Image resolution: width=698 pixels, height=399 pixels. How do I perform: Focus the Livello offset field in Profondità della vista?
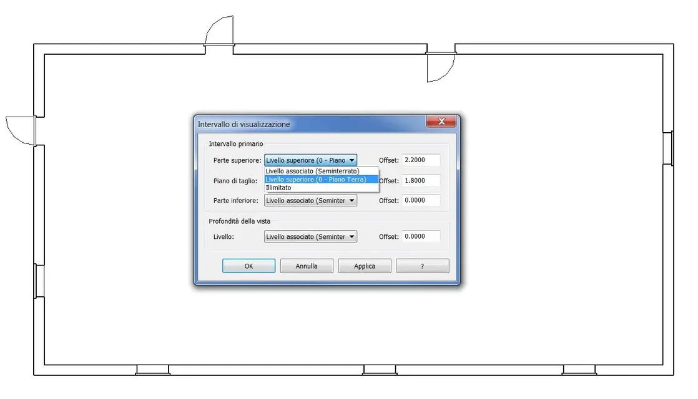(x=421, y=236)
